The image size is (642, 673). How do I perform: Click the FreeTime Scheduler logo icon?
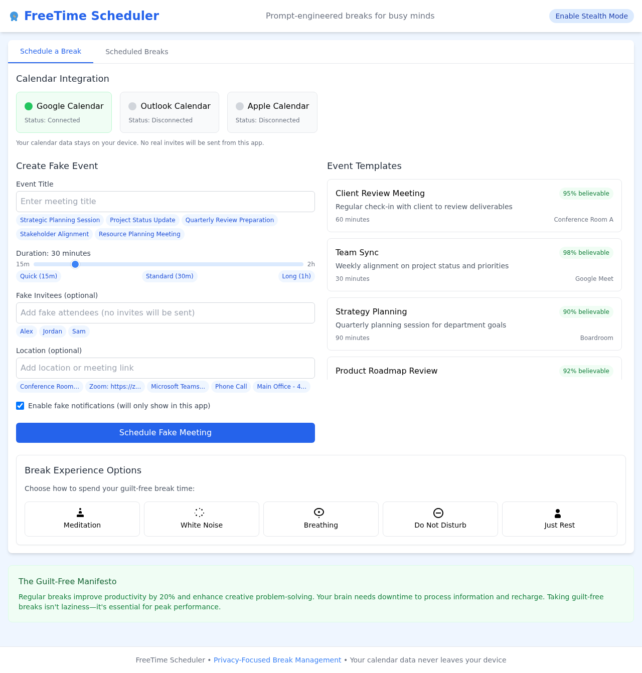pyautogui.click(x=14, y=16)
